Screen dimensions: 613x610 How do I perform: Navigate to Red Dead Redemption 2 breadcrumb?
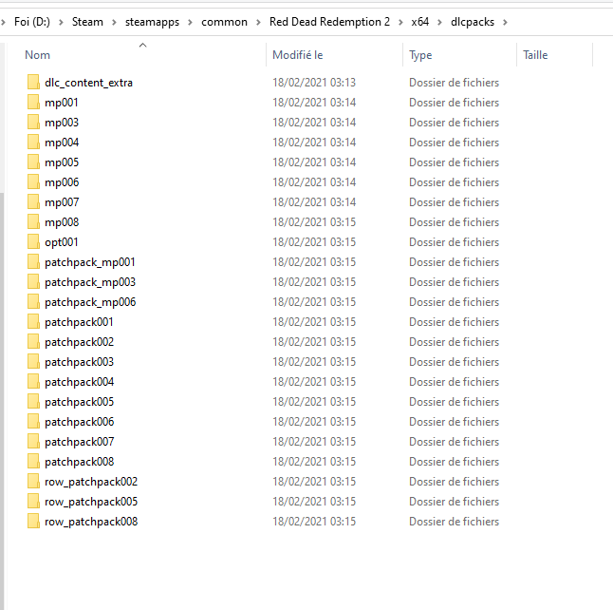pos(329,22)
